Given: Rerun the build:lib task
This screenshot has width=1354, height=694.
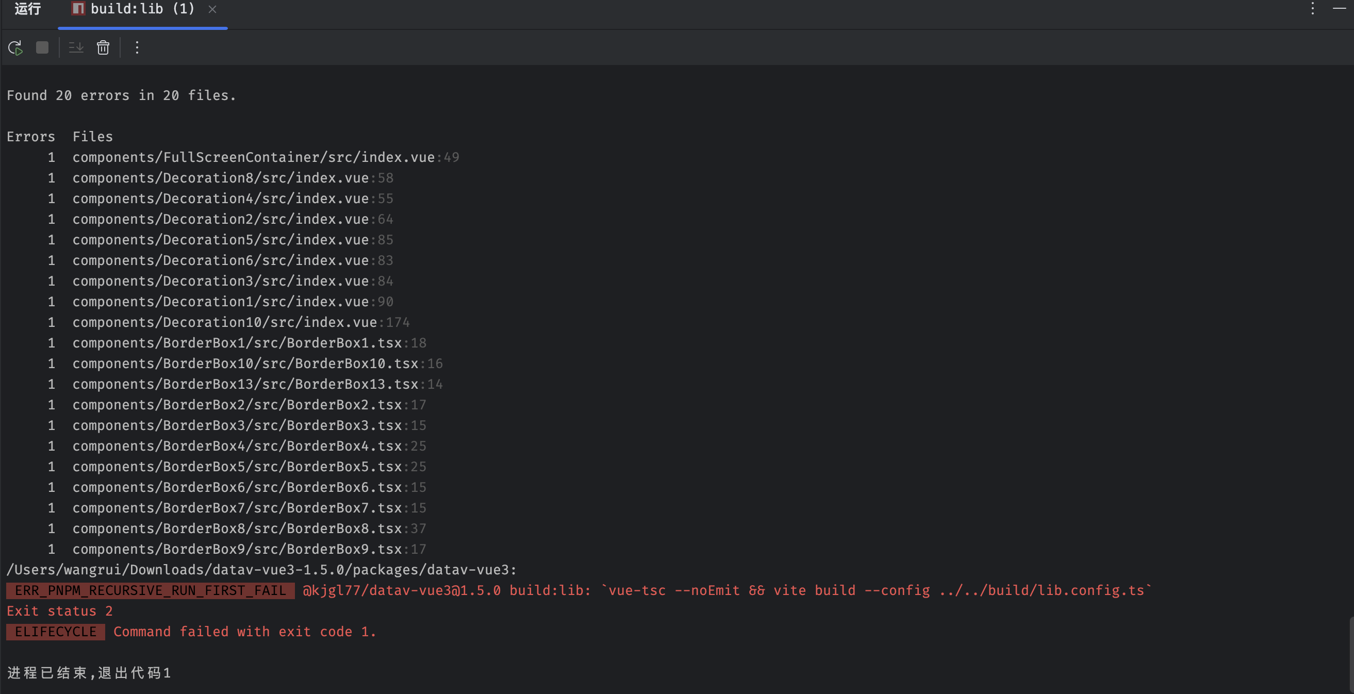Looking at the screenshot, I should click(x=15, y=47).
